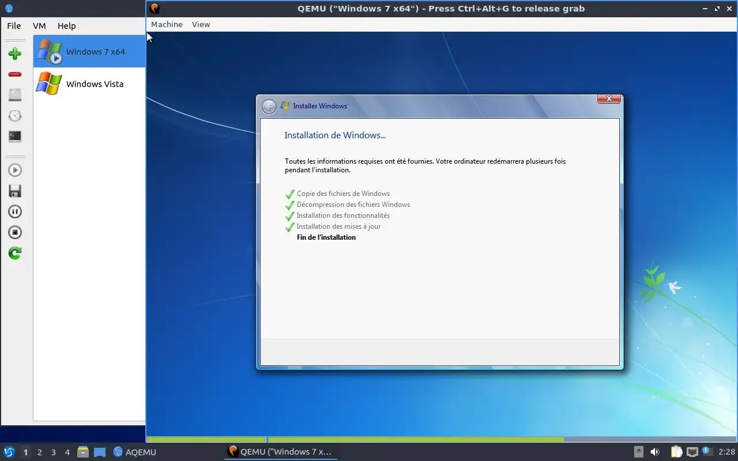Open AQEMU File menu

click(x=14, y=26)
